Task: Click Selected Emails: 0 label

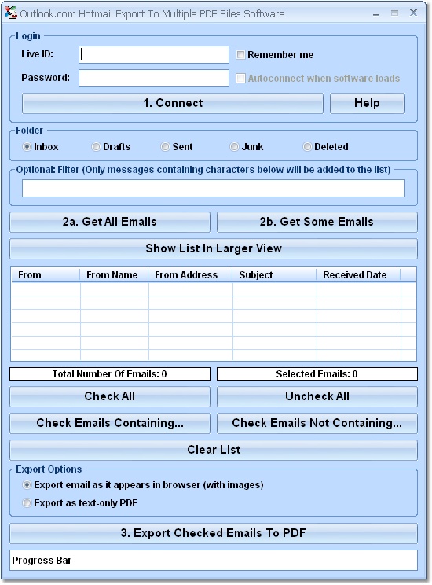Action: pyautogui.click(x=317, y=373)
